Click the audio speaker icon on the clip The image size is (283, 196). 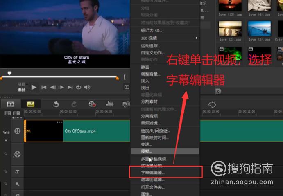click(29, 131)
